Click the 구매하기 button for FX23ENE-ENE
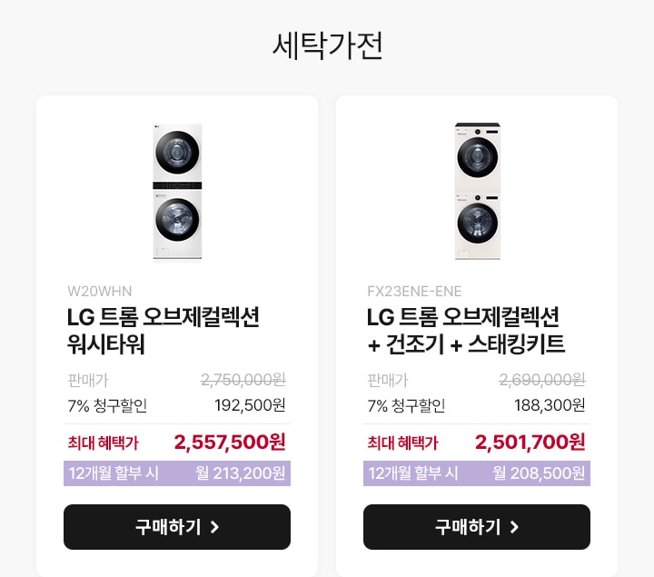654x577 pixels. 476,526
